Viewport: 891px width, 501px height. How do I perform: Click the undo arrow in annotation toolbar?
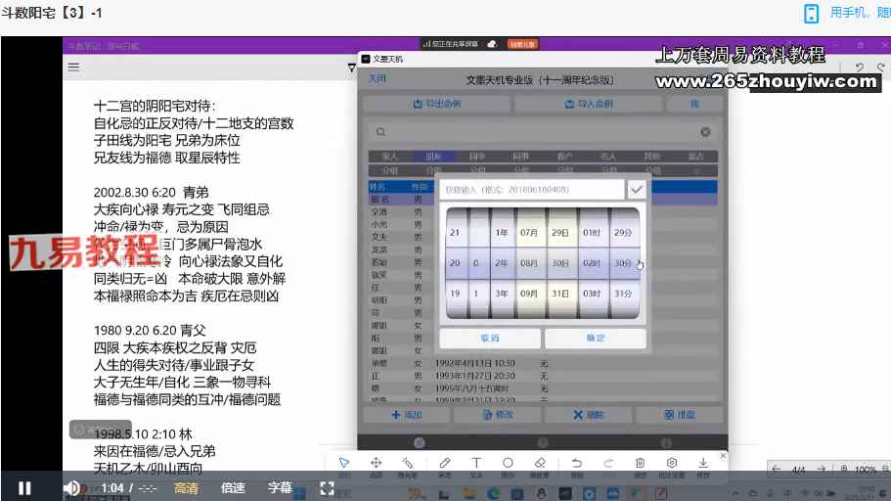576,463
